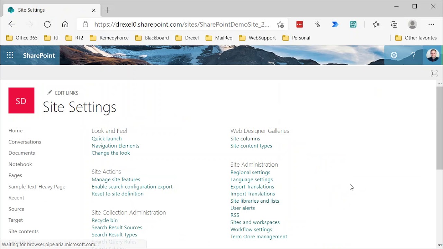Screen dimensions: 443x249
Task: Open the RT2 favorites folder
Action: tap(74, 38)
